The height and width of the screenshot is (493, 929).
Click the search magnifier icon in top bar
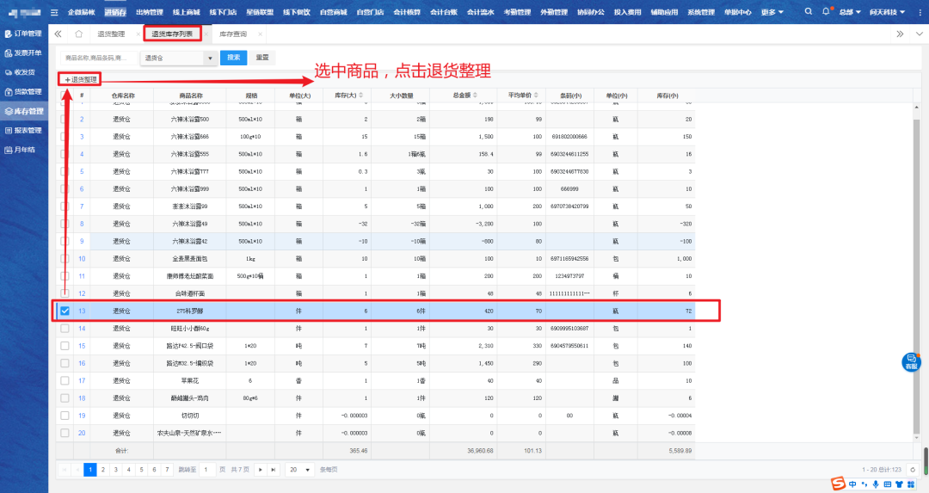tap(809, 12)
